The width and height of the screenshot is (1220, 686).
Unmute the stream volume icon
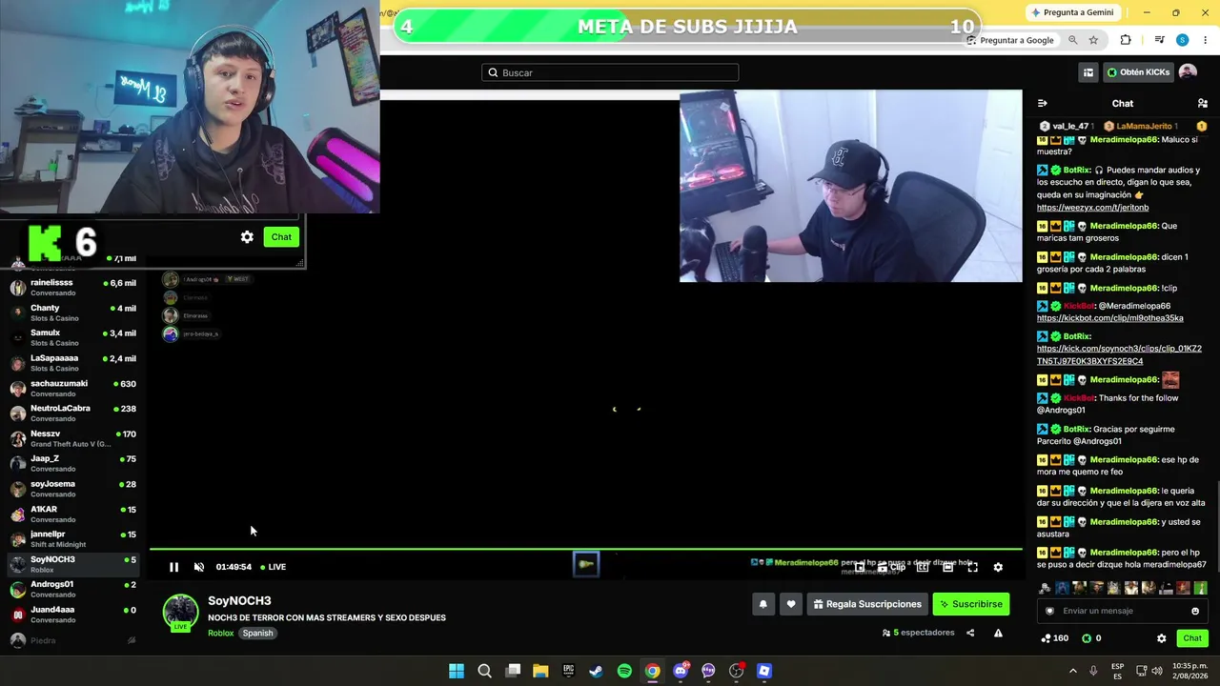point(199,567)
